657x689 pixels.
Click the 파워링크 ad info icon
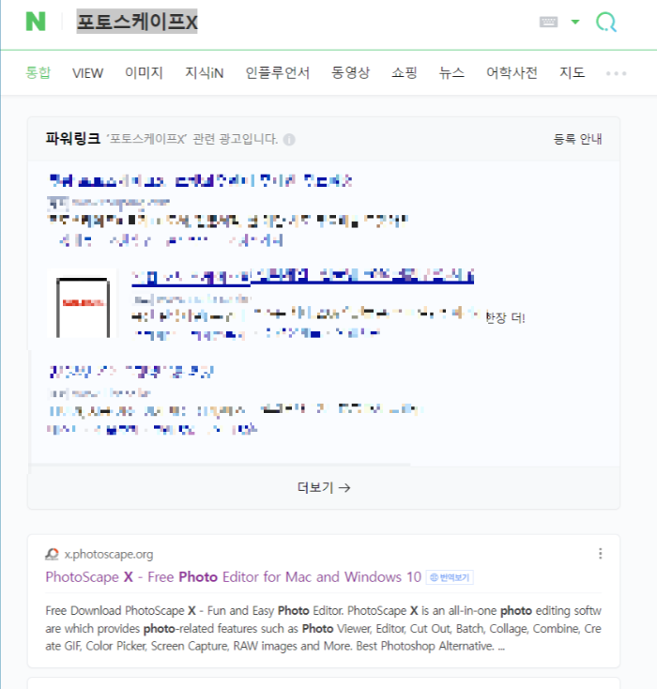click(289, 140)
